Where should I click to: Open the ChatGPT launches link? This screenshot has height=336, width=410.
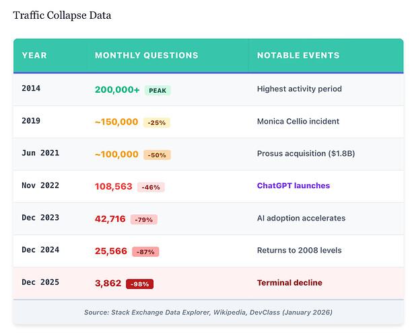[294, 185]
